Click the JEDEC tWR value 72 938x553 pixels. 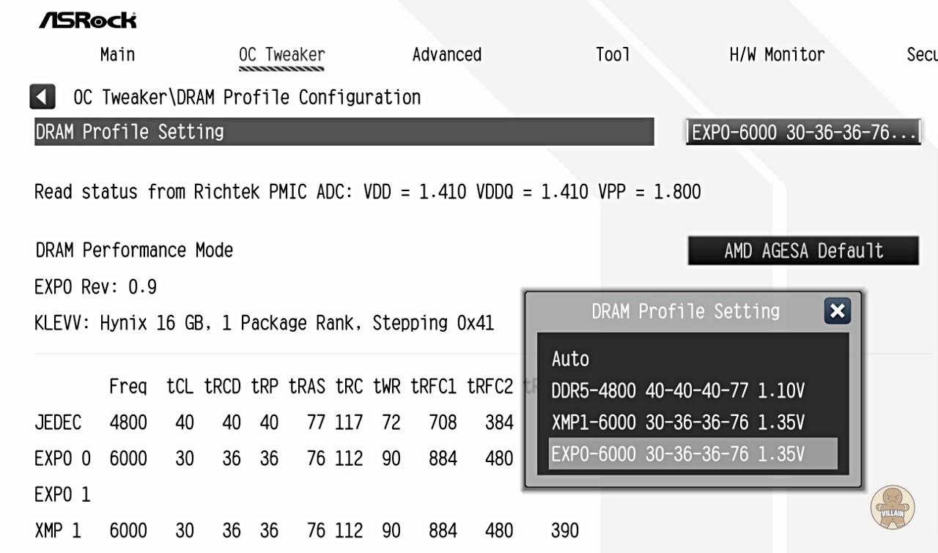pyautogui.click(x=391, y=423)
